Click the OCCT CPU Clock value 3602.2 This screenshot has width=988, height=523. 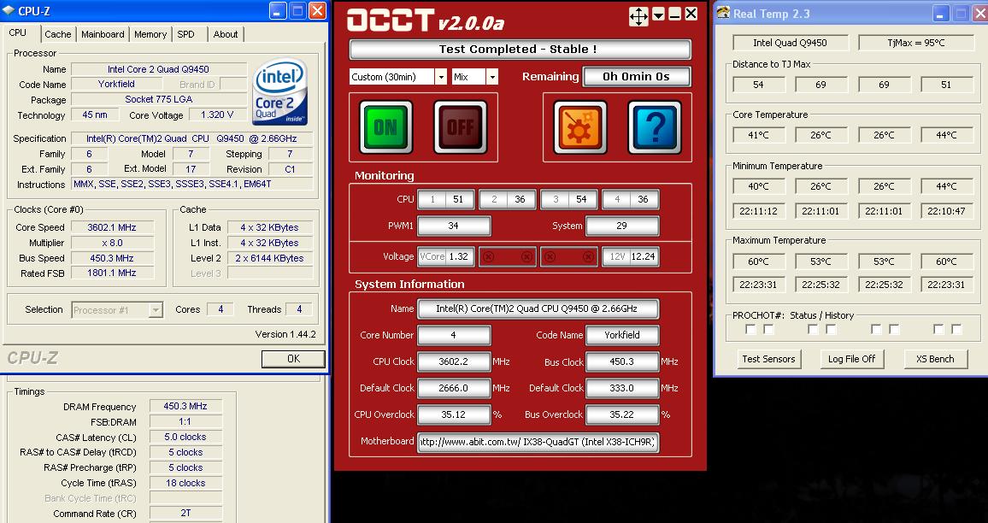[454, 361]
